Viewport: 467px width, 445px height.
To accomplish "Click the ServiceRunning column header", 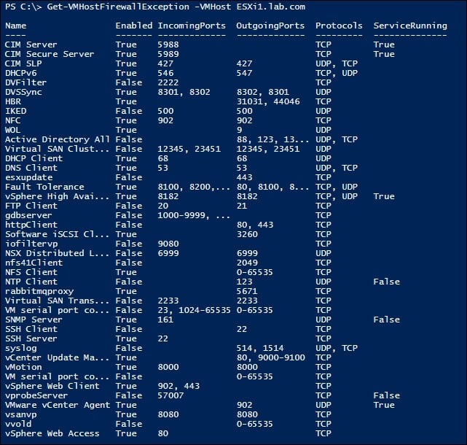I will 410,26.
